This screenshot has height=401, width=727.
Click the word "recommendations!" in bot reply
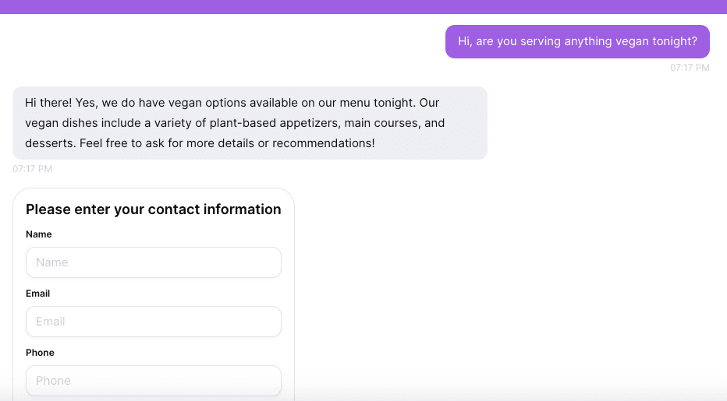(324, 143)
